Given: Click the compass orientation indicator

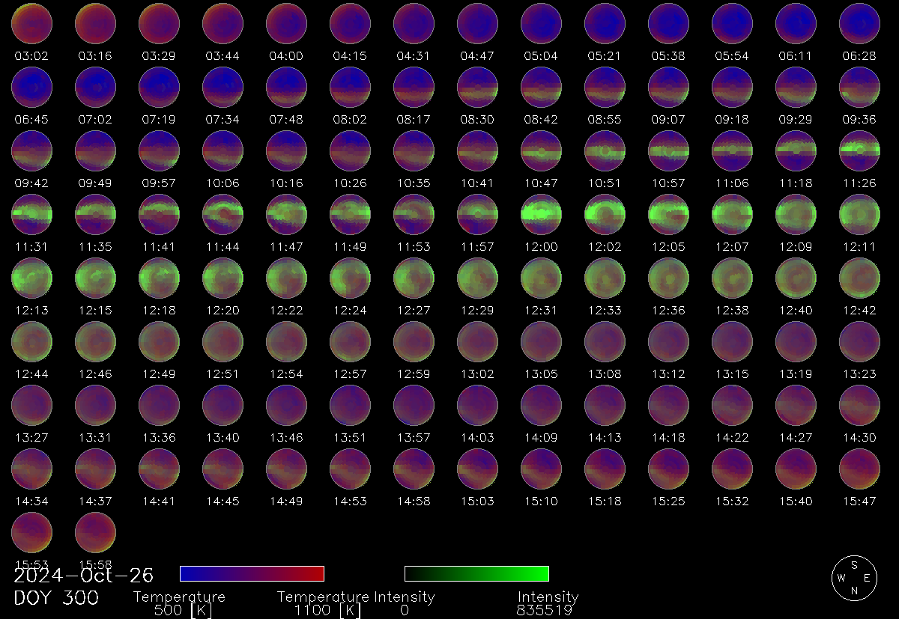Looking at the screenshot, I should click(854, 577).
